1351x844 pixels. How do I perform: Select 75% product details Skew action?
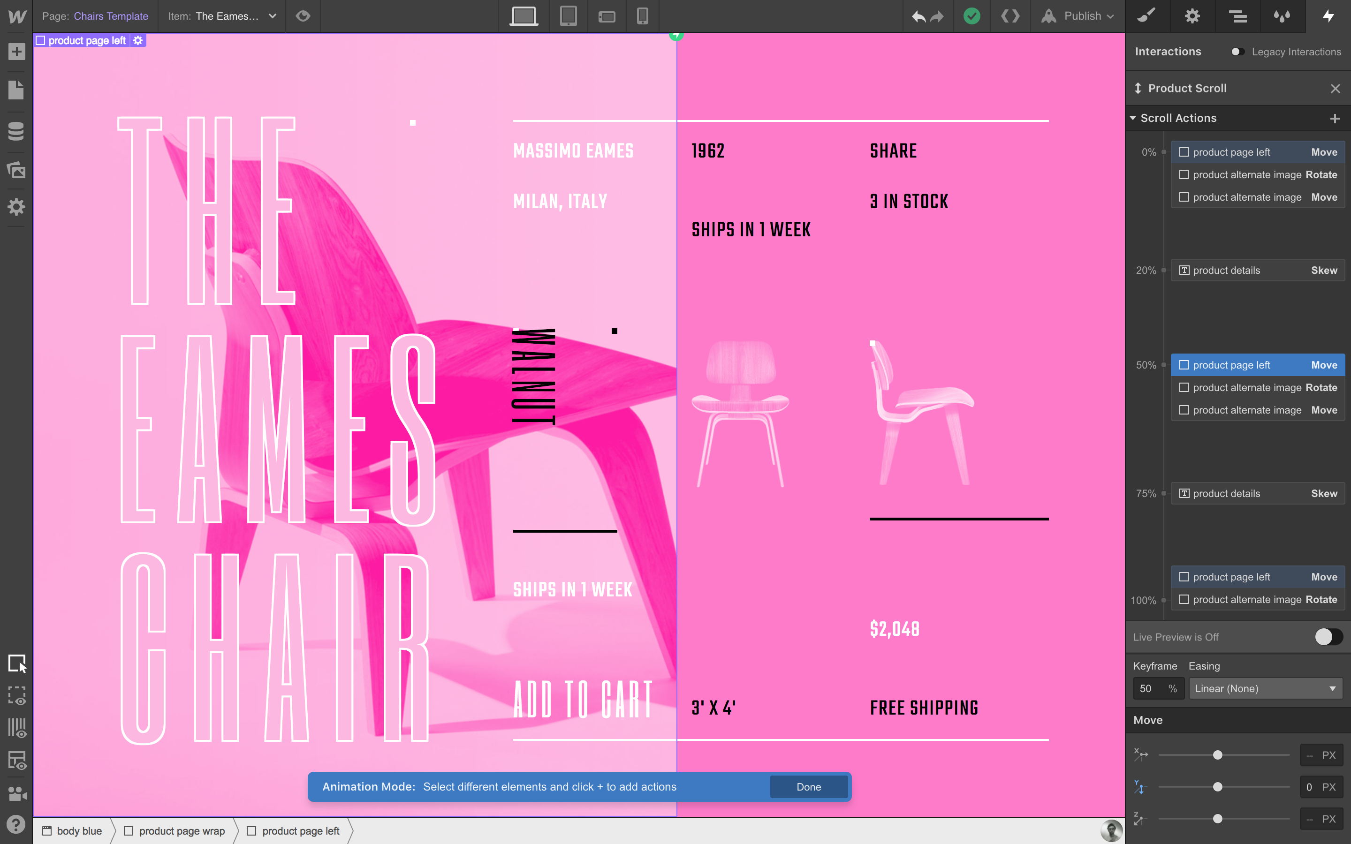click(1258, 493)
